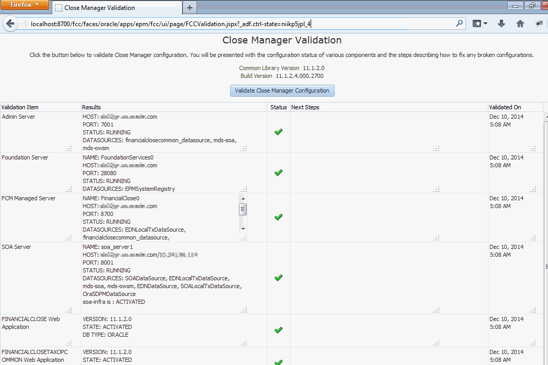Screen dimensions: 548x365
Task: Click the search magnifier in address bar
Action: coord(459,24)
